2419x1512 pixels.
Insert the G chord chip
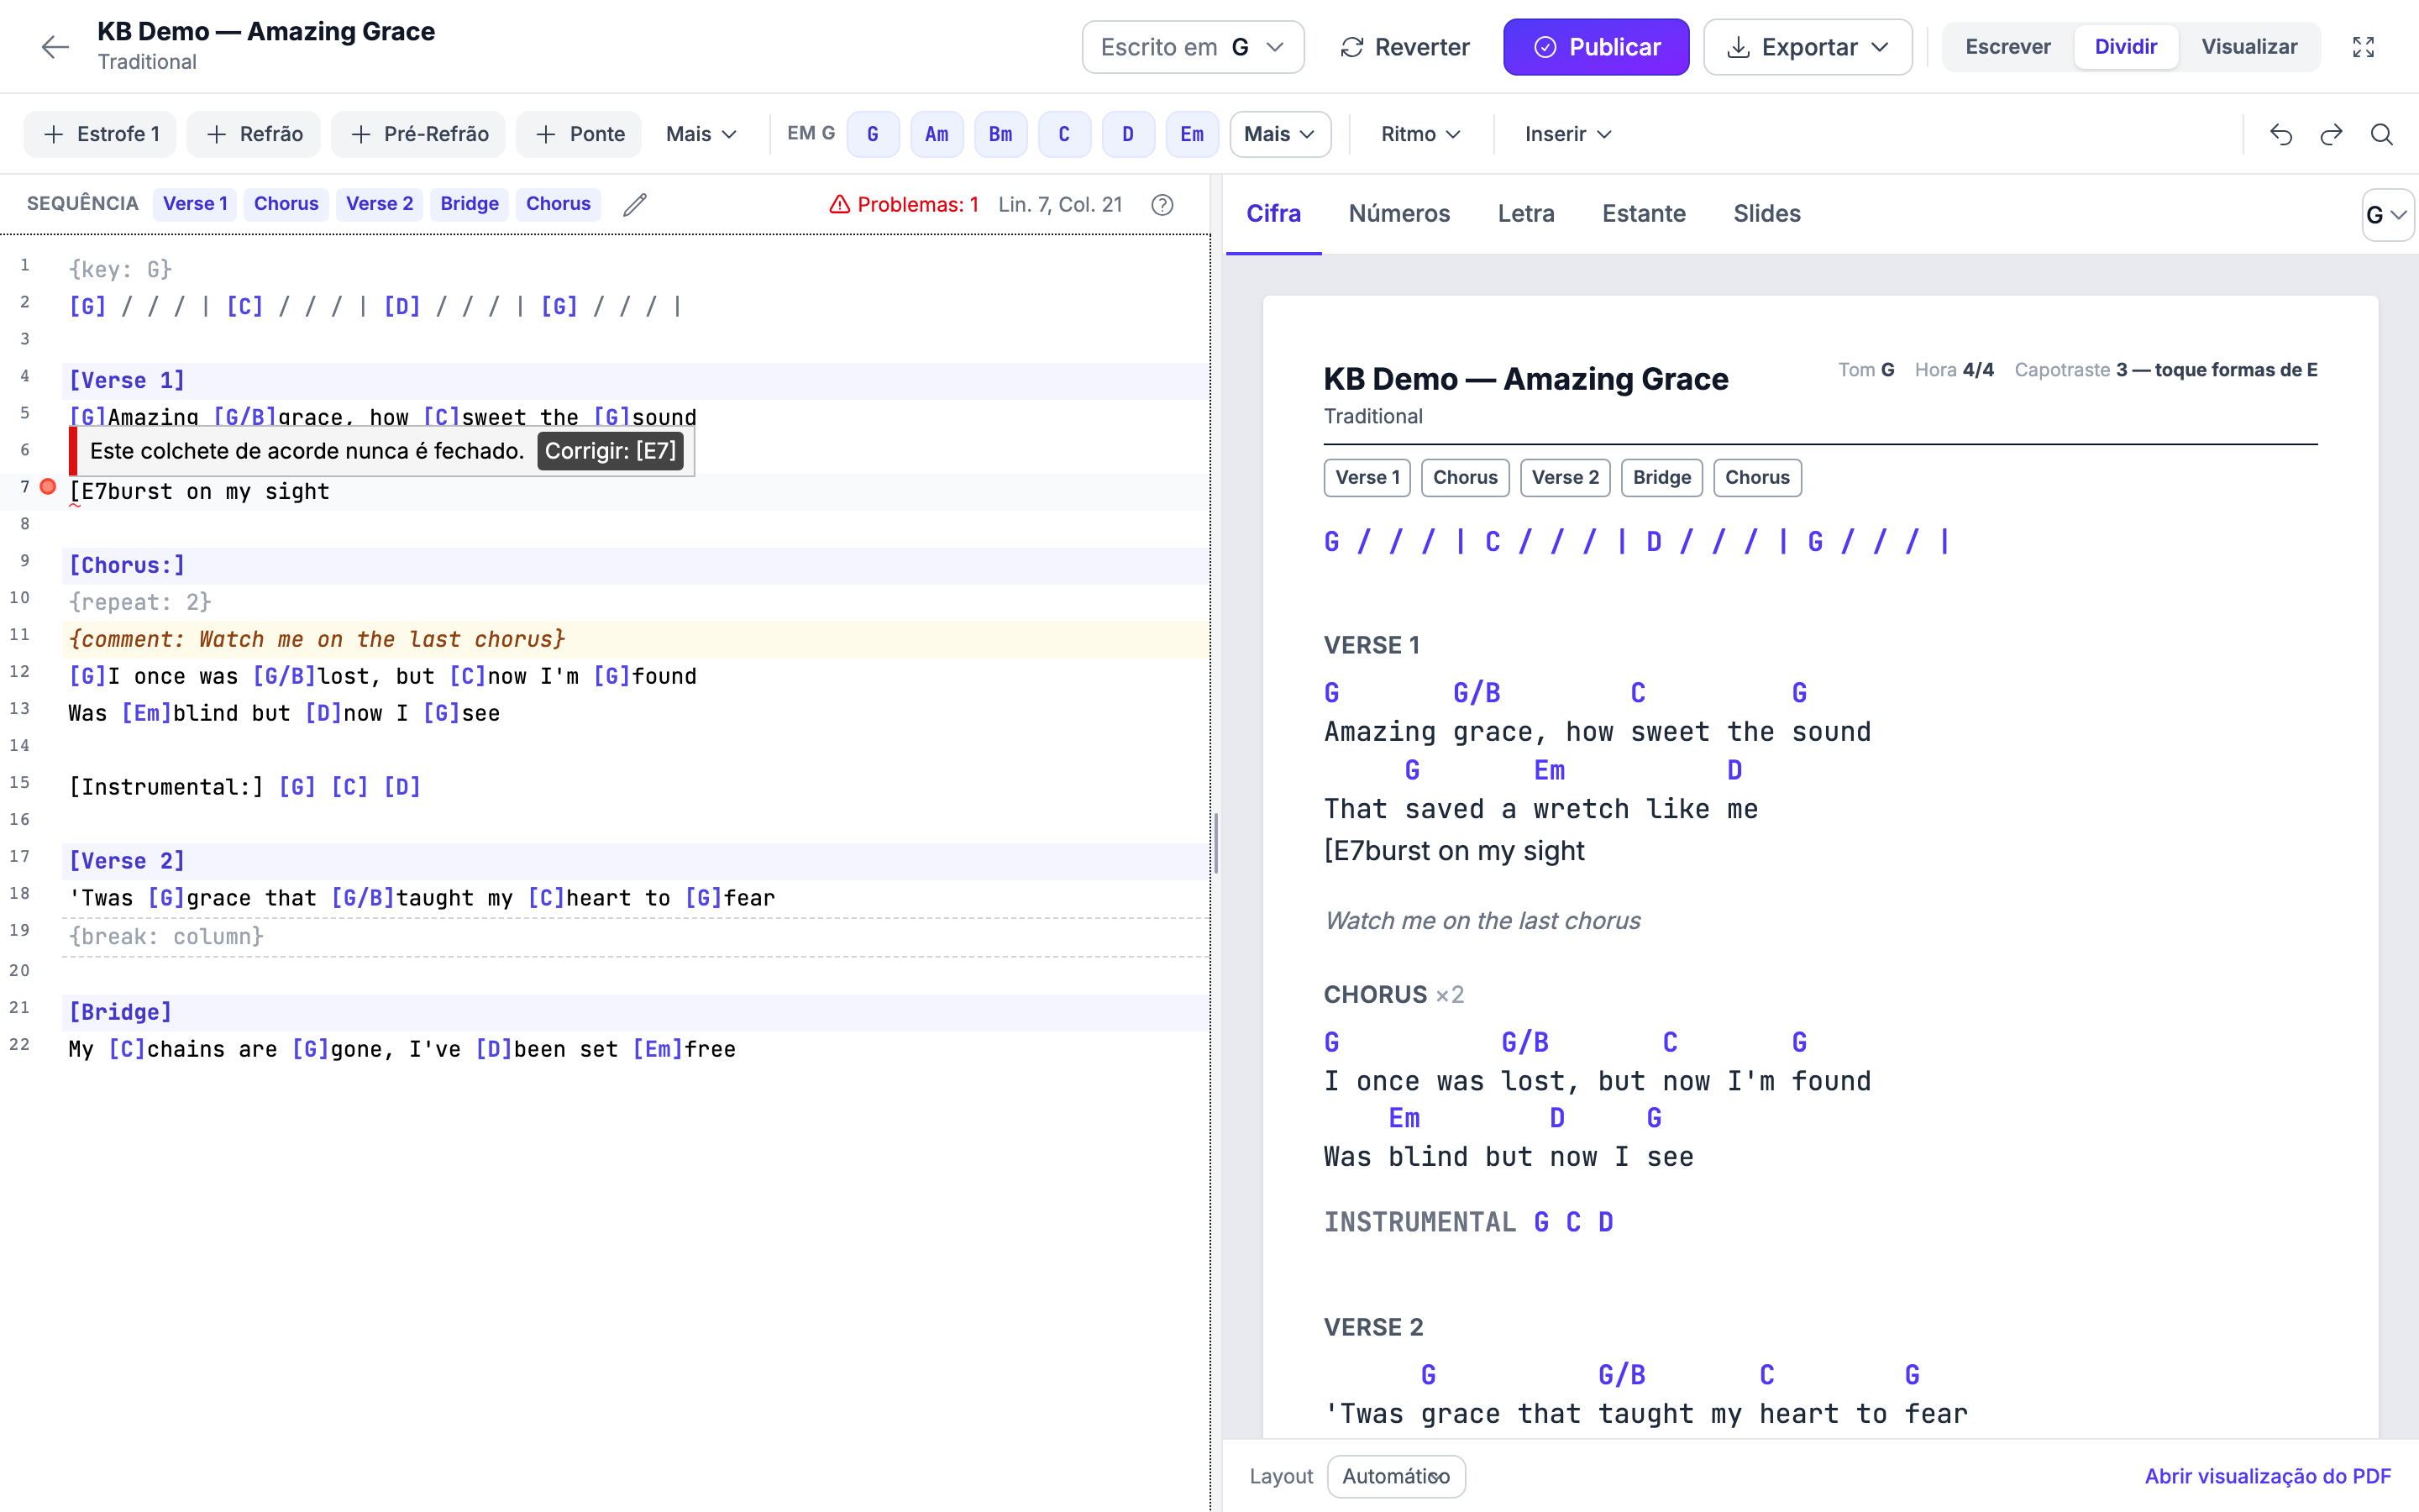coord(873,134)
